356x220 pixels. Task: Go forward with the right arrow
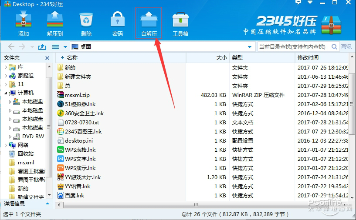tap(22, 47)
